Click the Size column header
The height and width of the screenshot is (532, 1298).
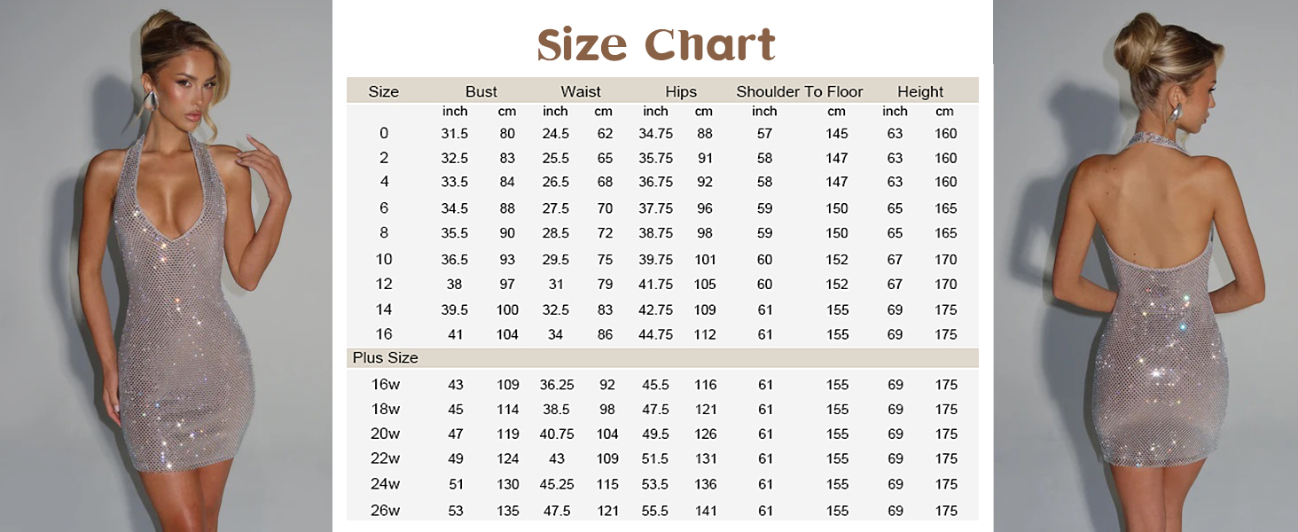click(x=384, y=91)
